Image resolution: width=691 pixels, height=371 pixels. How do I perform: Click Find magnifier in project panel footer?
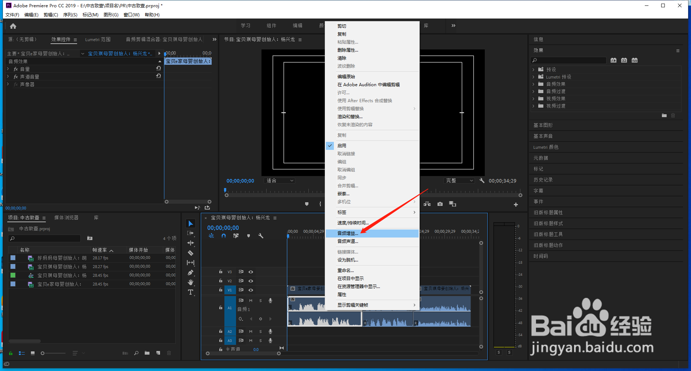pyautogui.click(x=136, y=353)
